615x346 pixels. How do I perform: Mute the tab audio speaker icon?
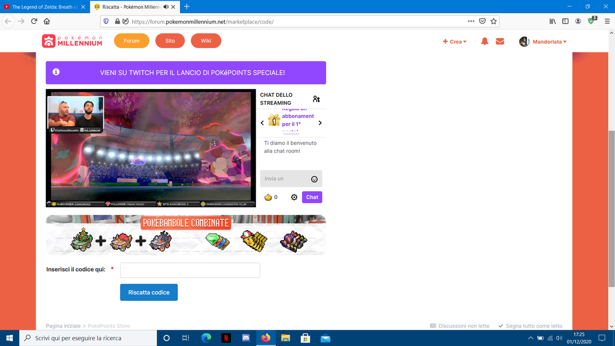tap(166, 7)
